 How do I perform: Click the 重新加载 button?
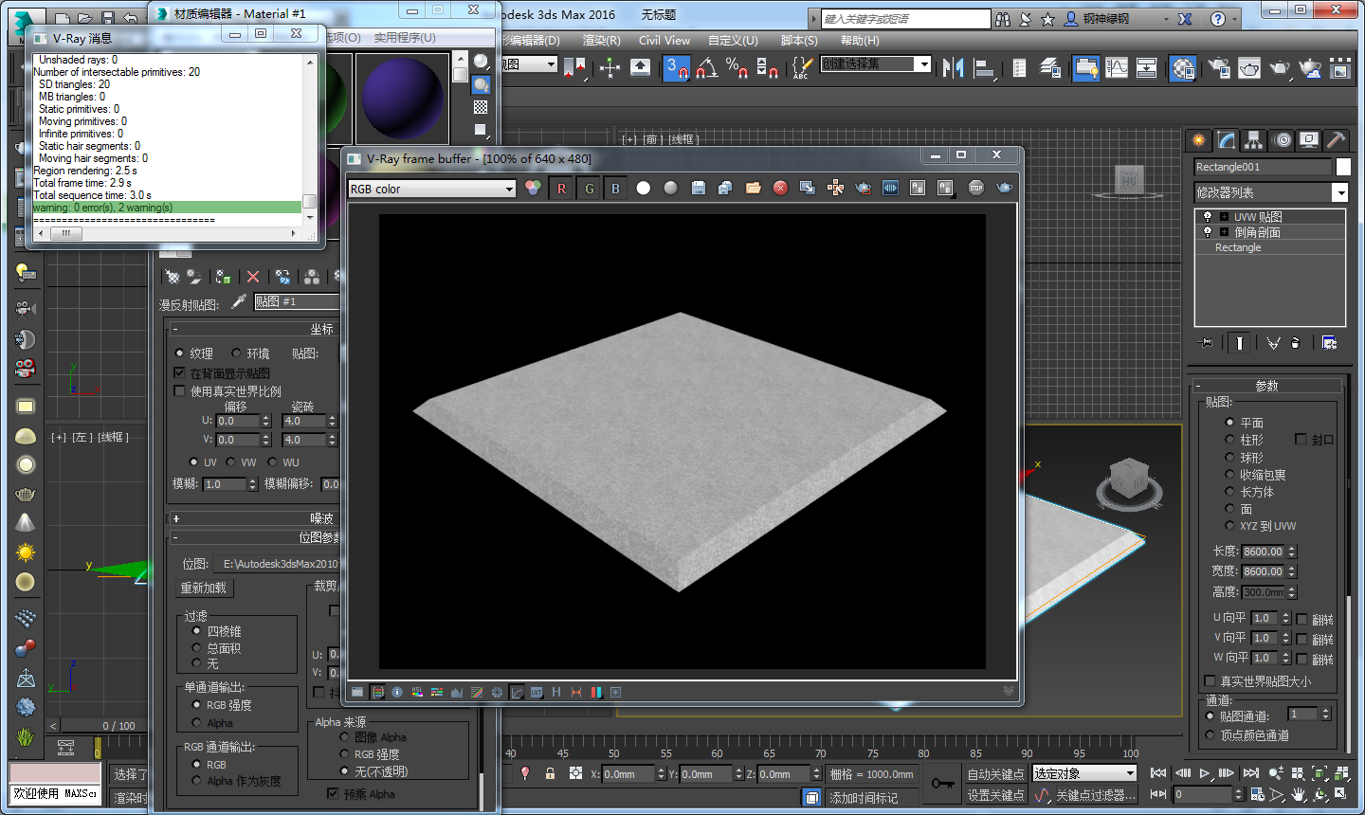(204, 588)
